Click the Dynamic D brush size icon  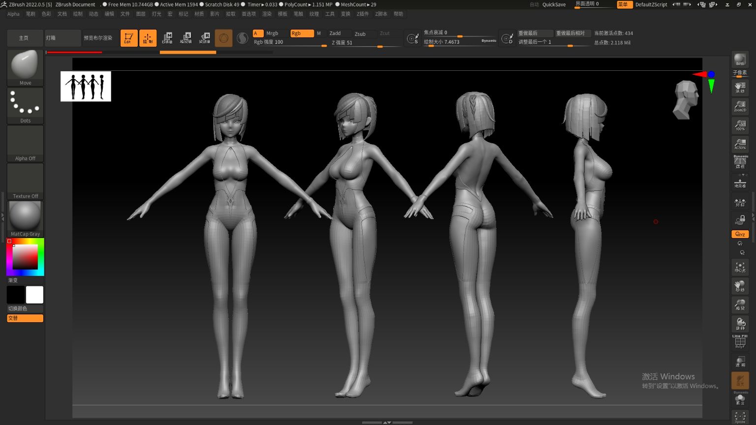[507, 38]
